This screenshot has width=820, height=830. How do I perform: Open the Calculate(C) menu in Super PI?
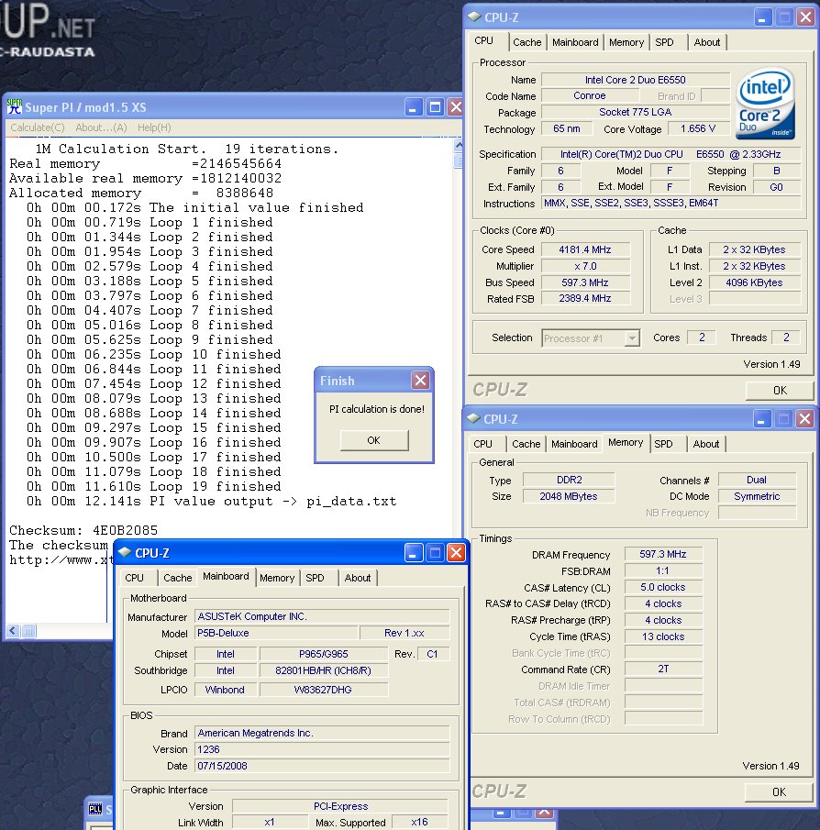[37, 127]
